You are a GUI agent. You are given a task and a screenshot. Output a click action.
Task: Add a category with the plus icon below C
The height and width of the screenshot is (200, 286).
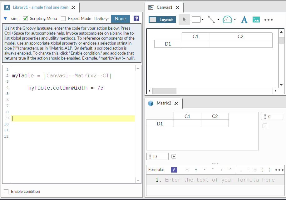coord(265,126)
